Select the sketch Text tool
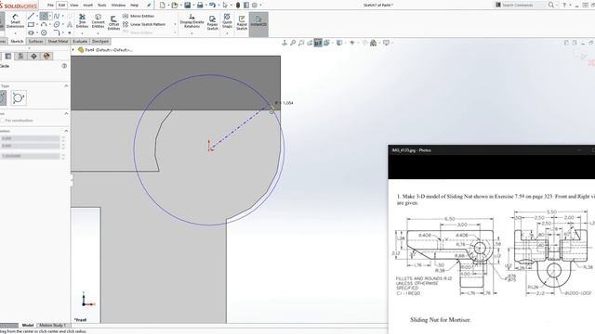 pos(70,24)
